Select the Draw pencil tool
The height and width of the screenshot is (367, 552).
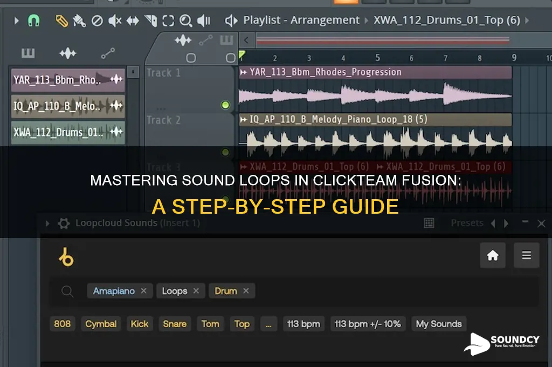61,21
